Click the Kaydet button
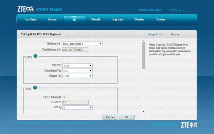 110,117
